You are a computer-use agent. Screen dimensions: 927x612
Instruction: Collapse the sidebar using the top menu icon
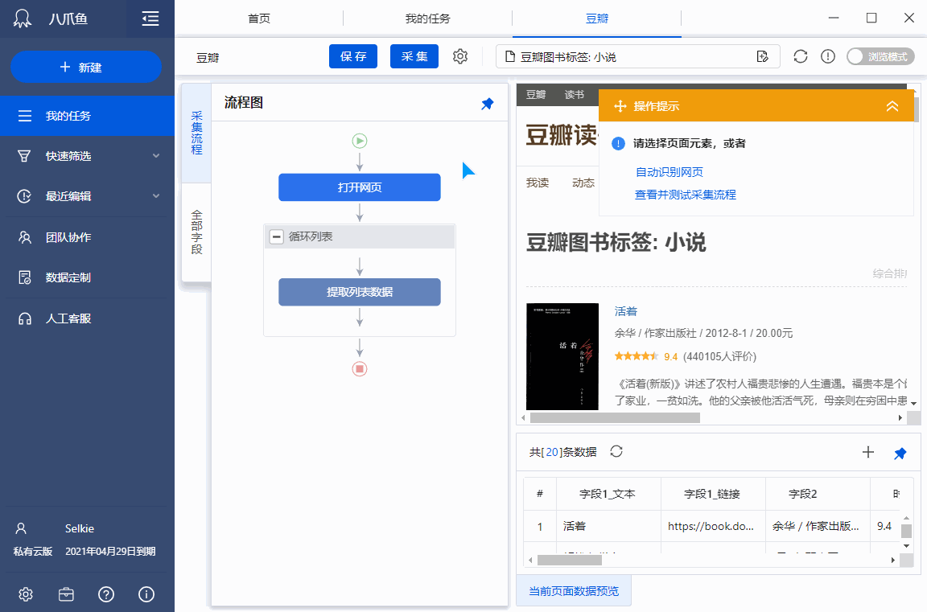click(150, 18)
